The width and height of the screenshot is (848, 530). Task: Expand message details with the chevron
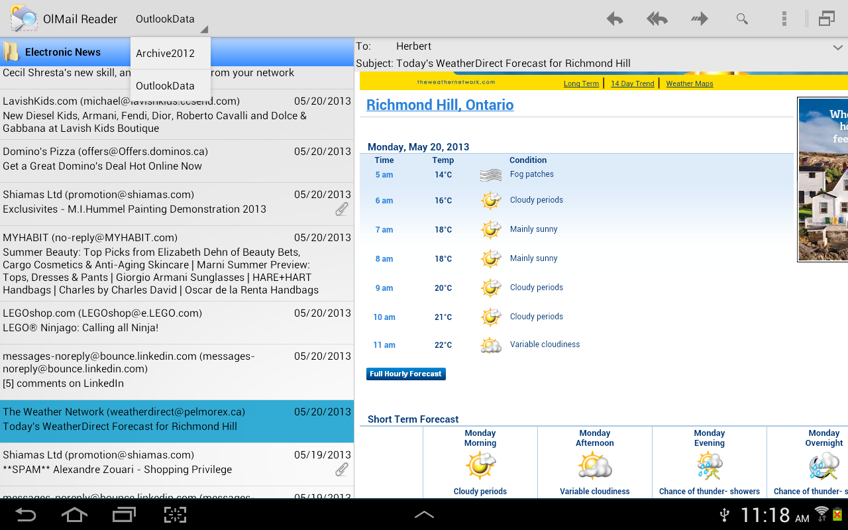[x=838, y=47]
